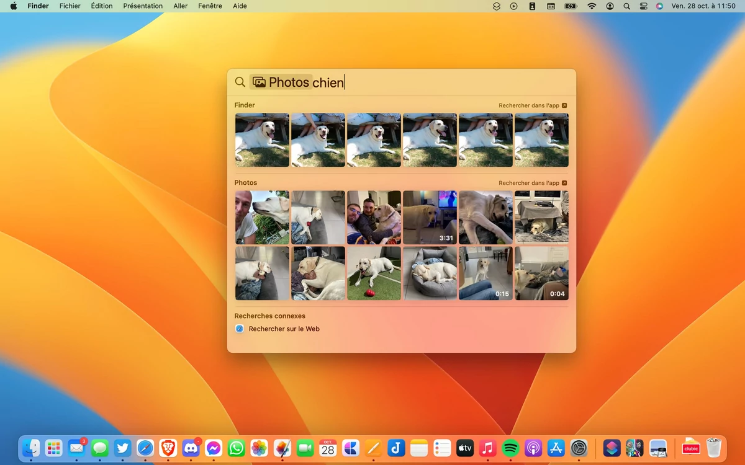Click the Spotlight magnifier in the menu bar
The width and height of the screenshot is (745, 465).
[x=626, y=6]
